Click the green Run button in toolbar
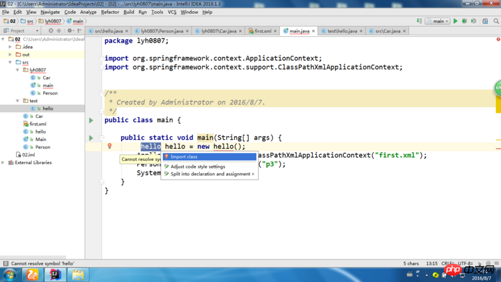 455,21
